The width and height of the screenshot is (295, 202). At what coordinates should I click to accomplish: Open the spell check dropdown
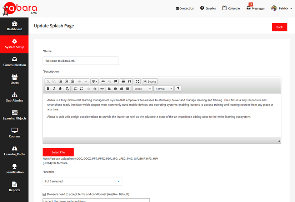94,82
